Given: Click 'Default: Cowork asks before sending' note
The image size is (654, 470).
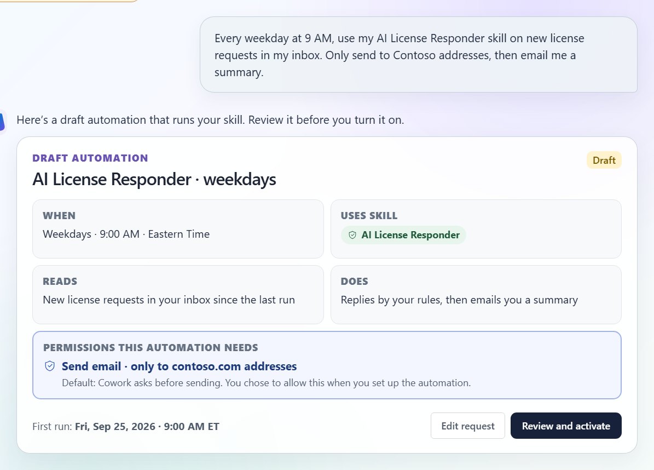Looking at the screenshot, I should point(266,383).
